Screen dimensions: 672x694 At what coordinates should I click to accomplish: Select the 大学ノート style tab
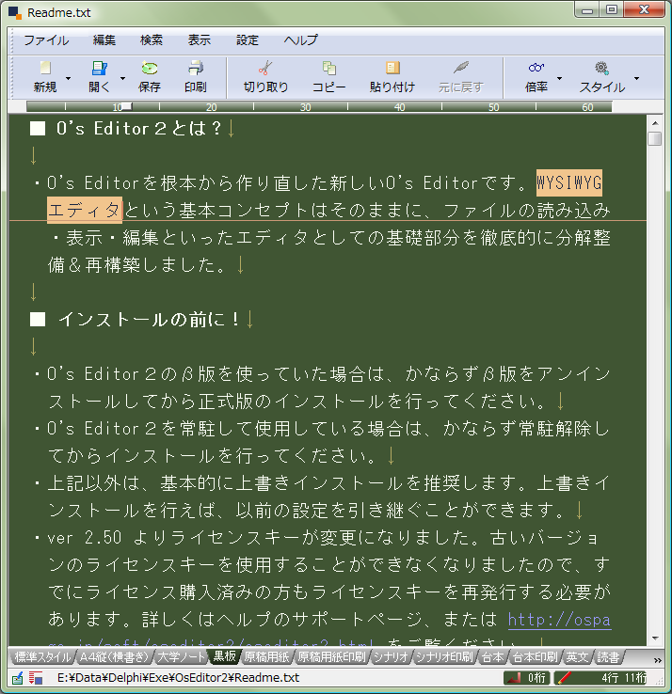pos(182,657)
